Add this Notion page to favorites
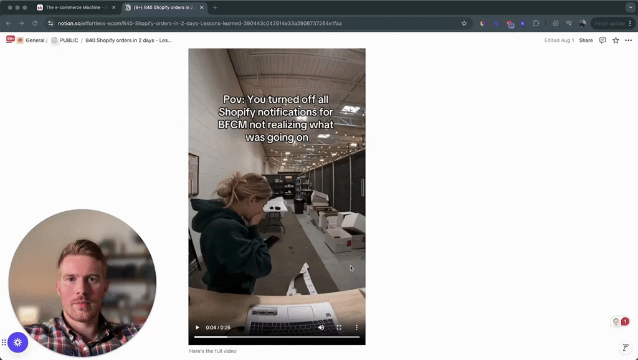638x360 pixels. point(616,40)
